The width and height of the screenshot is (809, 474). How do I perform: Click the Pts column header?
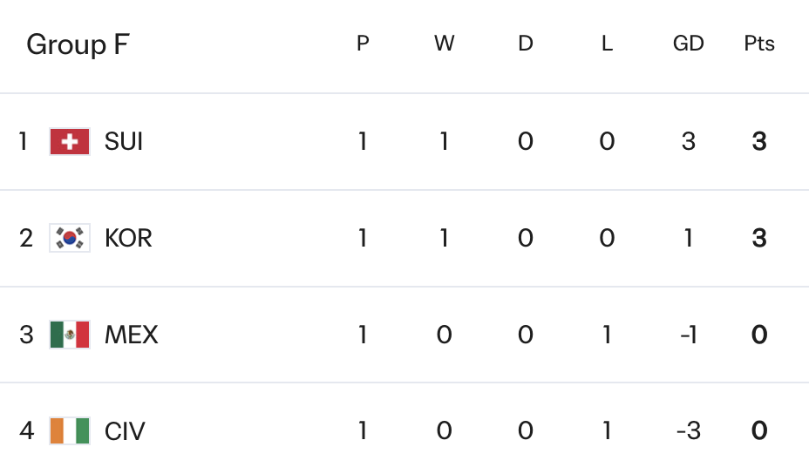759,44
